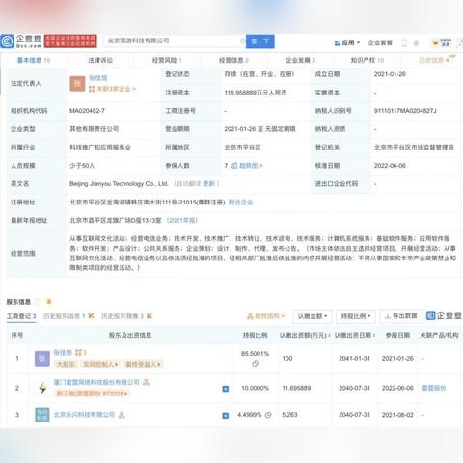This screenshot has height=463, width=463.
Task: Click the lightning logo of shareholder 2
Action: pyautogui.click(x=42, y=388)
